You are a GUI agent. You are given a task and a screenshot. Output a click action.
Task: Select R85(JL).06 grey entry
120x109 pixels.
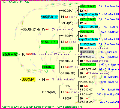(87, 52)
